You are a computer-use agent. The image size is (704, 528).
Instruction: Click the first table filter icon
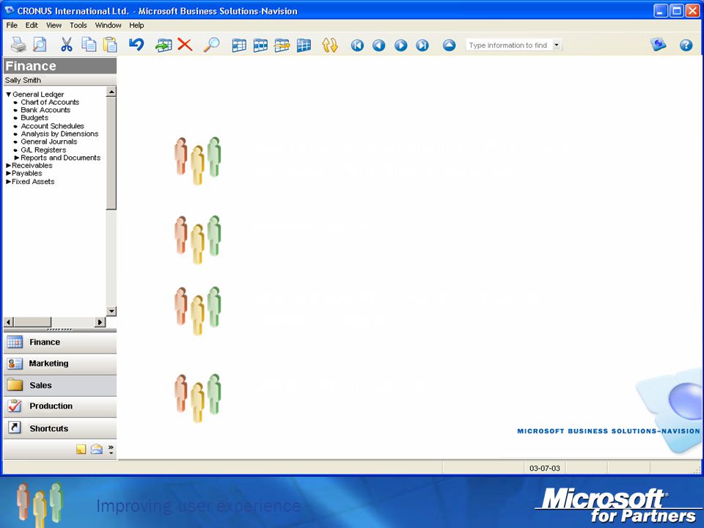(239, 45)
